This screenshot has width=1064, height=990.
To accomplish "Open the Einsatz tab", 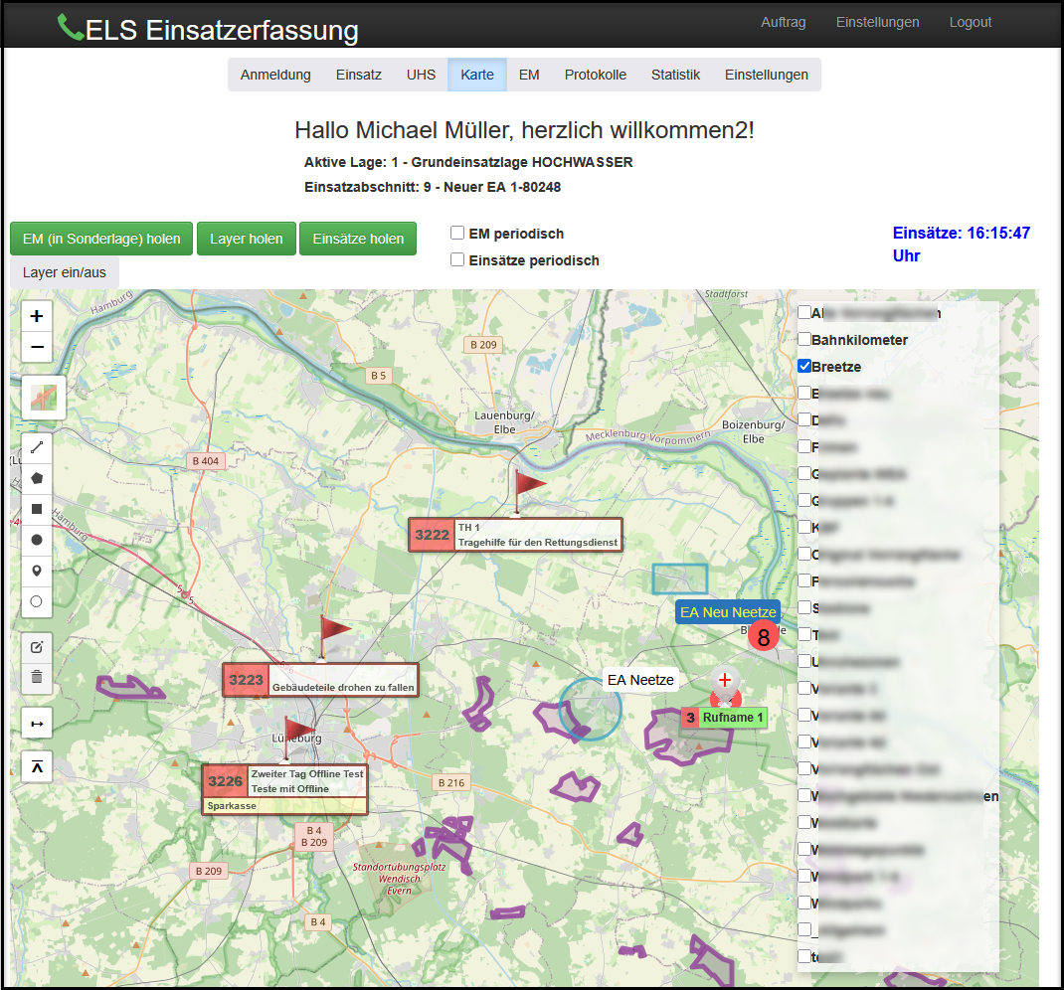I will pos(358,75).
